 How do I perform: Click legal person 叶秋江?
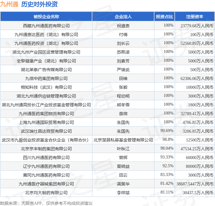coord(123,149)
